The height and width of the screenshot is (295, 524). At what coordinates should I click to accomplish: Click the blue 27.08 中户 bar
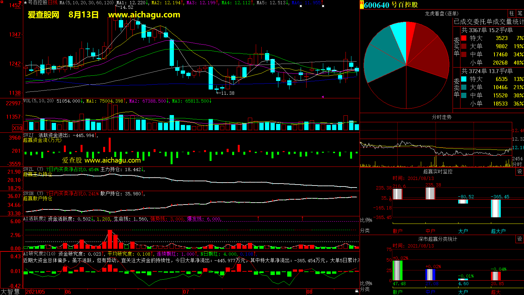pos(430,275)
